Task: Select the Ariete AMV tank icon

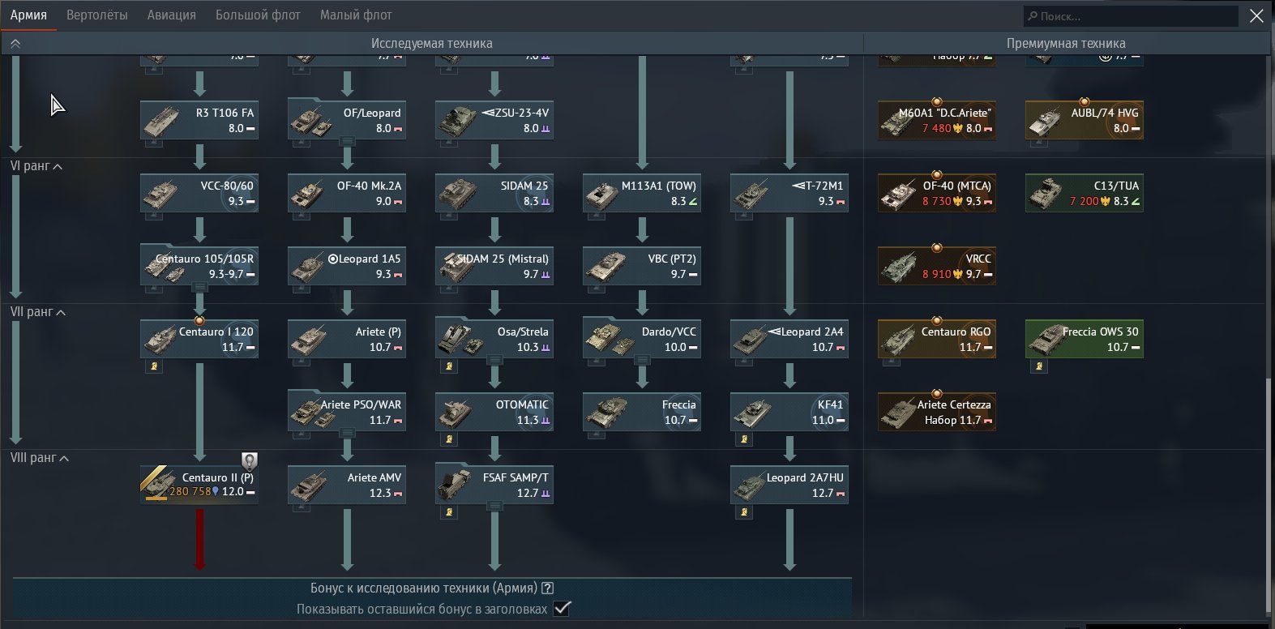Action: tap(309, 486)
